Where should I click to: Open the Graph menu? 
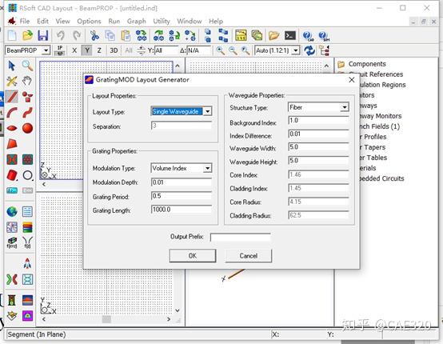pos(137,21)
